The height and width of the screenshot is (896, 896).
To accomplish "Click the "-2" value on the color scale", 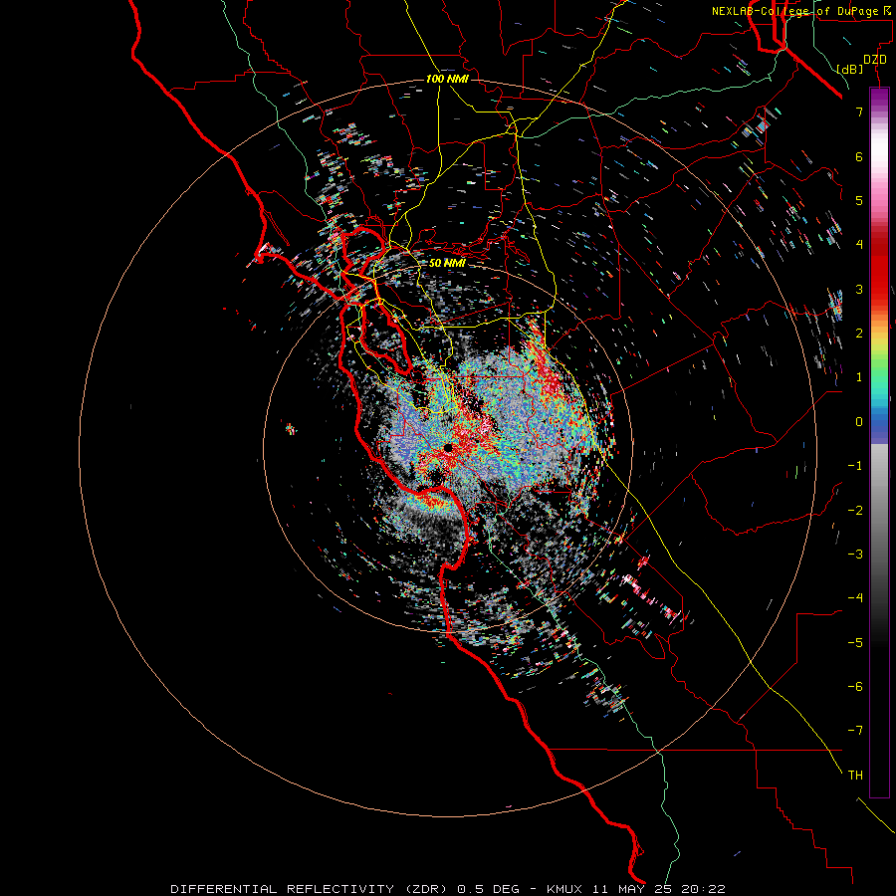I will [x=855, y=511].
